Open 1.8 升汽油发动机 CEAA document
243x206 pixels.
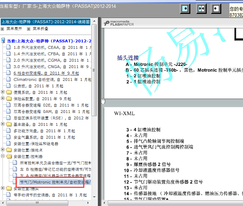(52, 47)
